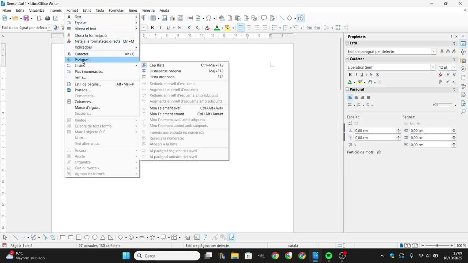Increase paragraph spacing in the toolbar

click(338, 28)
